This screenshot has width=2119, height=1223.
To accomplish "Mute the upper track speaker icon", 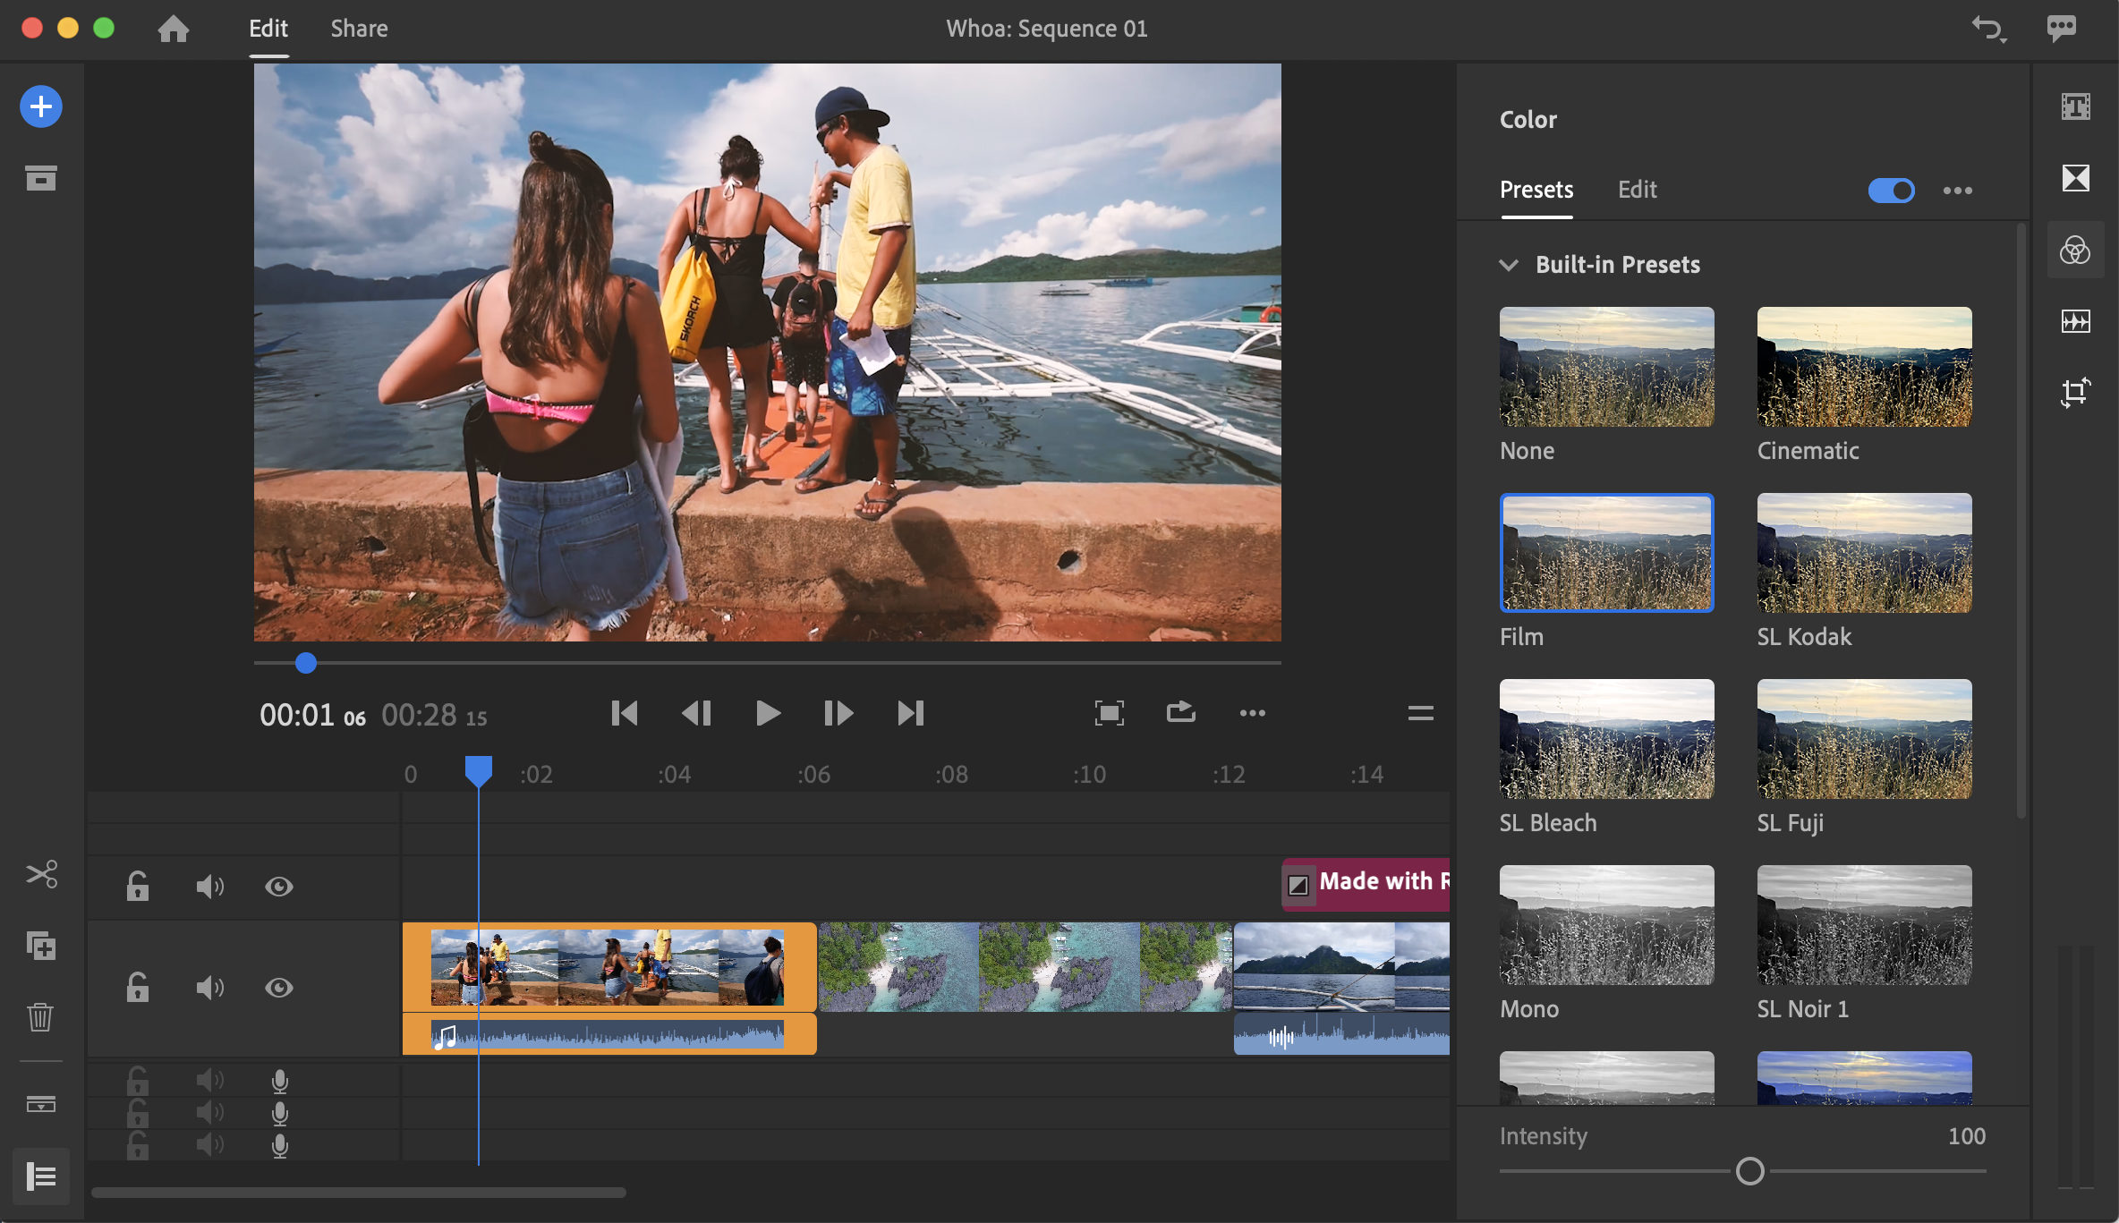I will (209, 887).
